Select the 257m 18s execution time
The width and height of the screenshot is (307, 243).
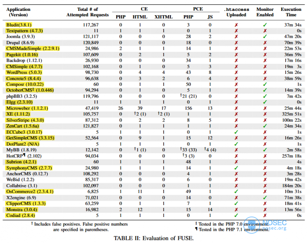tap(291, 156)
